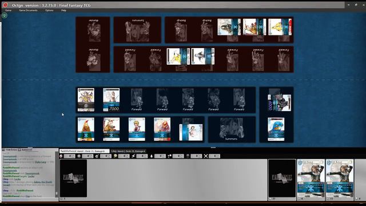The width and height of the screenshot is (366, 206).
Task: Open the Locke card link in chat log
Action: pos(31,176)
